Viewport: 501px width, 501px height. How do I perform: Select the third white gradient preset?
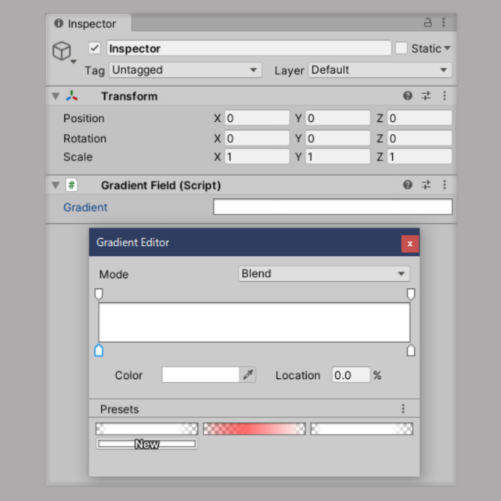point(362,429)
